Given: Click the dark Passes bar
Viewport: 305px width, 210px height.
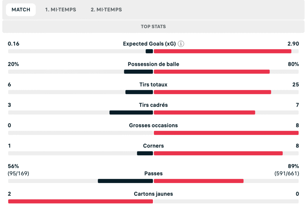Looking at the screenshot, I should click(125, 181).
